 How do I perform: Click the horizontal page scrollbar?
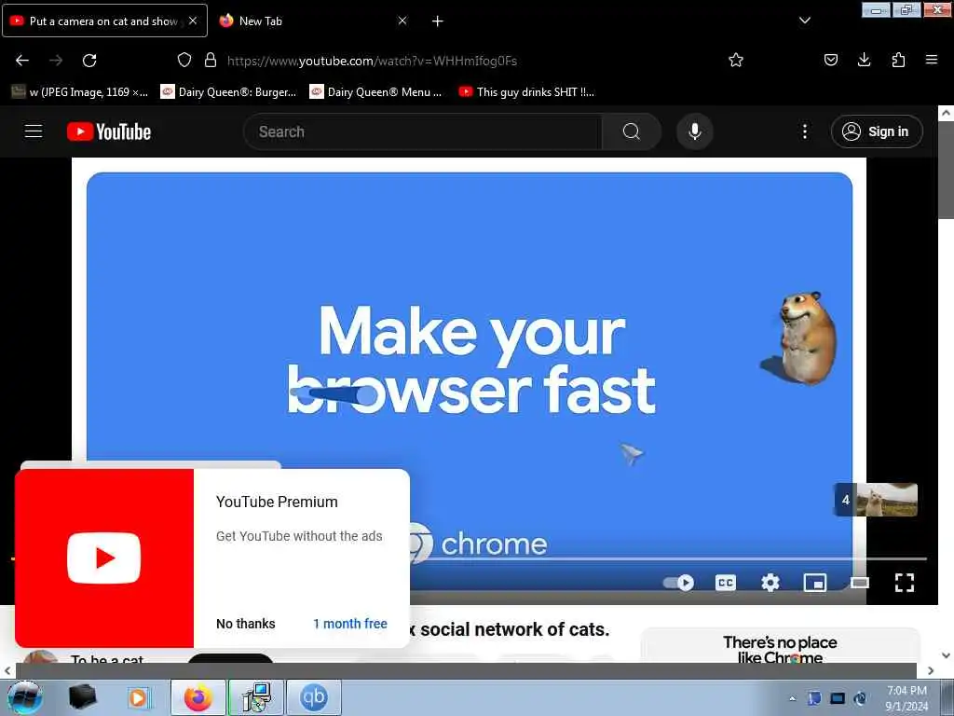pos(466,670)
